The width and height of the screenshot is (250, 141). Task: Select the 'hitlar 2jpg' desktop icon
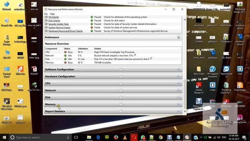tap(34, 56)
